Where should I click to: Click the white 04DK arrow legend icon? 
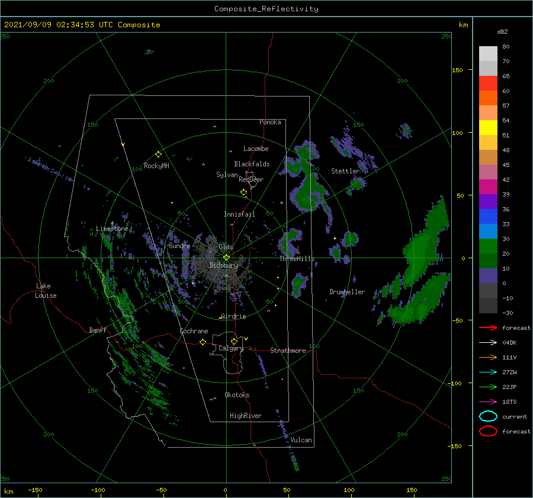click(x=488, y=343)
